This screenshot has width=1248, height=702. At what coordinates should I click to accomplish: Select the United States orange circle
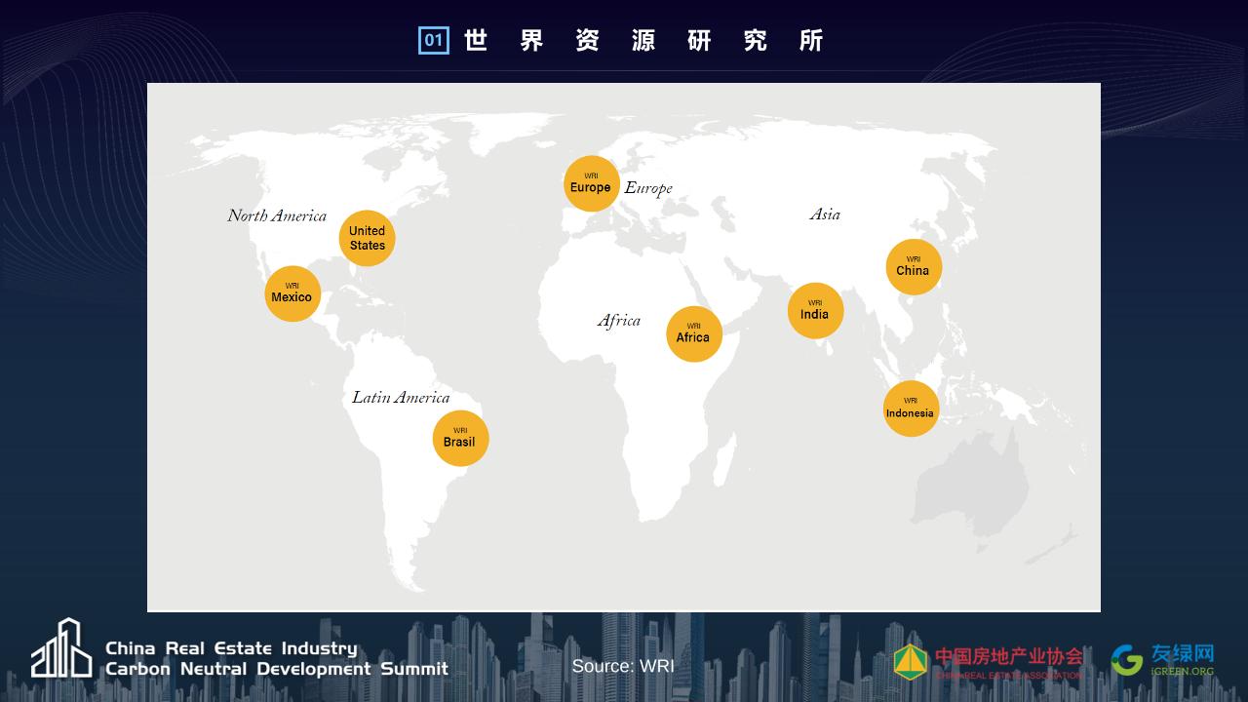pos(368,239)
